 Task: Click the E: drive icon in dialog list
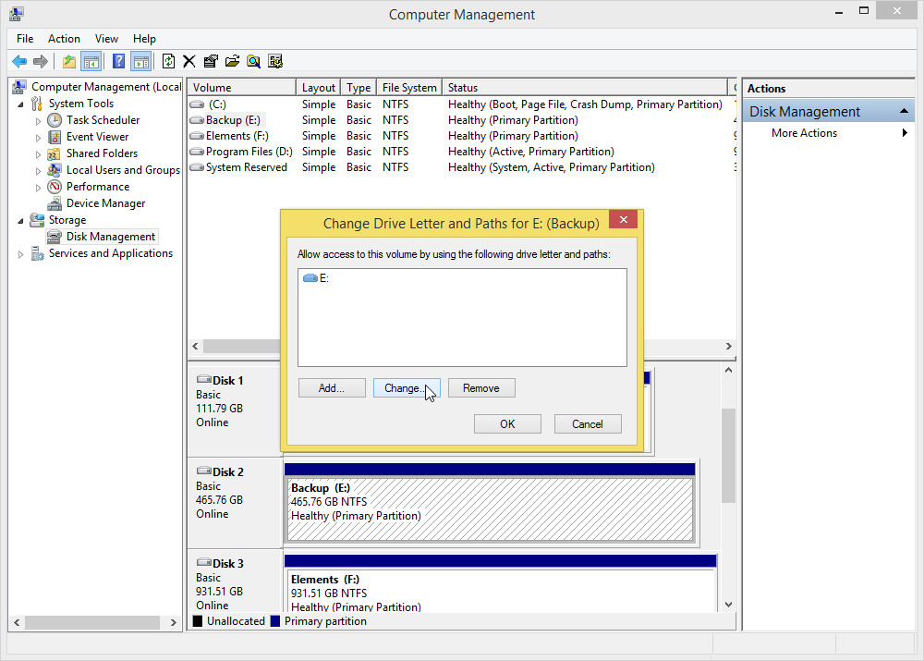click(x=310, y=278)
